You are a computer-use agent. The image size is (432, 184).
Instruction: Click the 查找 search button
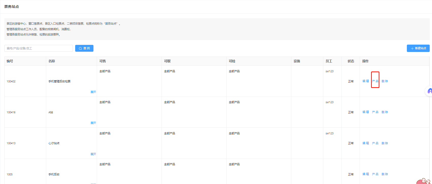(x=84, y=48)
